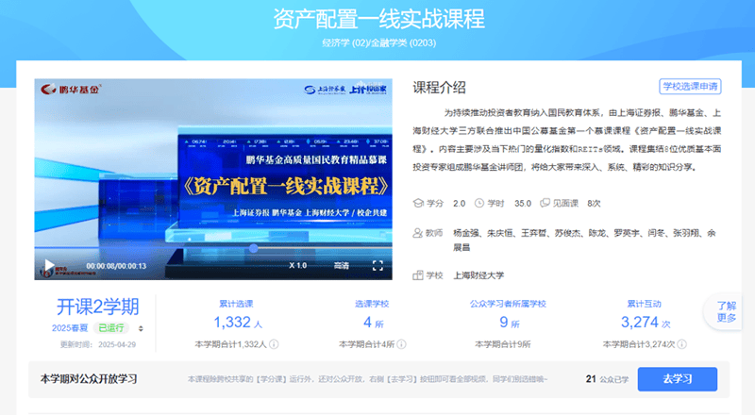The image size is (755, 415).
Task: Click the video title 《资产配置一线实战课程》
Action: pos(286,187)
